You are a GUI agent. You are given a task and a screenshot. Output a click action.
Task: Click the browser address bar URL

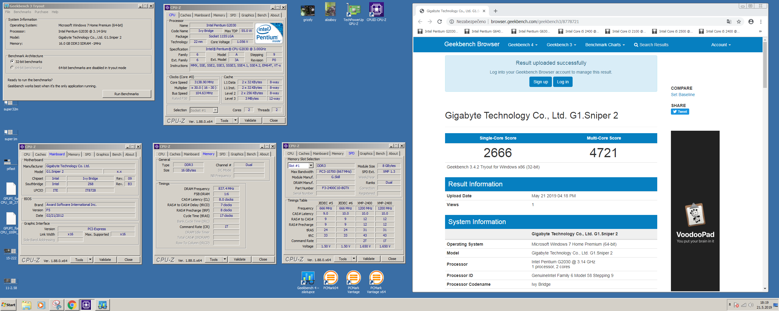point(535,22)
